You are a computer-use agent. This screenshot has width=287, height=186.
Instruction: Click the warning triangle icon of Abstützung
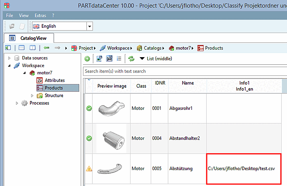pyautogui.click(x=89, y=168)
